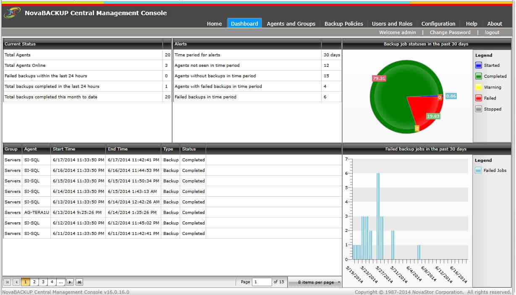
Task: Select the AG-TERA1U agent cell
Action: tap(36, 213)
